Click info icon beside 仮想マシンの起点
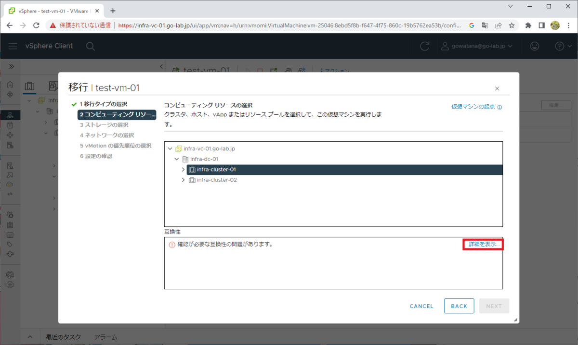The height and width of the screenshot is (345, 578). click(499, 107)
